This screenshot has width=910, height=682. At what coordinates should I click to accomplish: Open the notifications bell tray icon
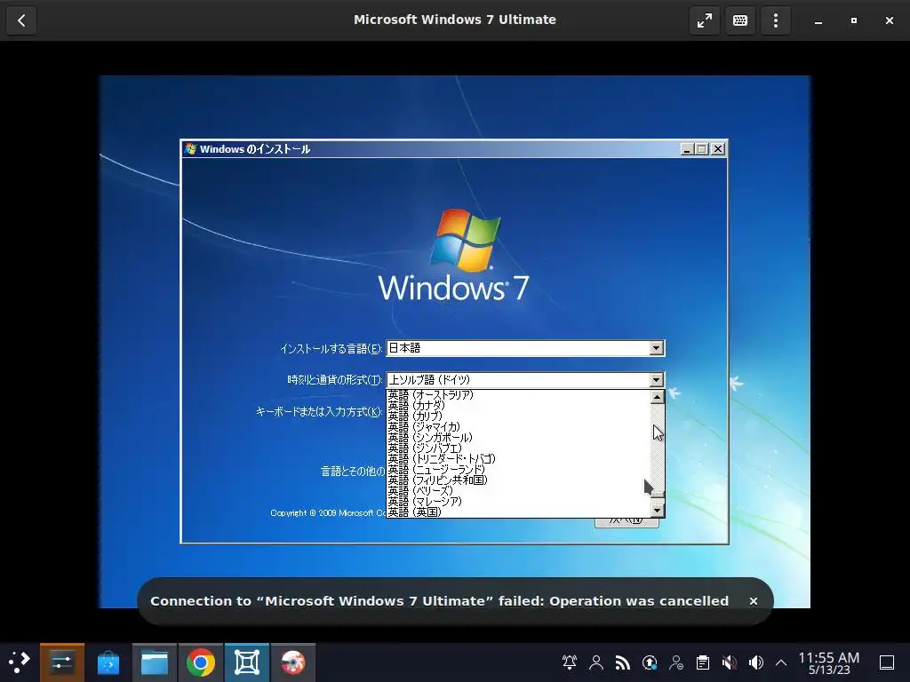570,662
